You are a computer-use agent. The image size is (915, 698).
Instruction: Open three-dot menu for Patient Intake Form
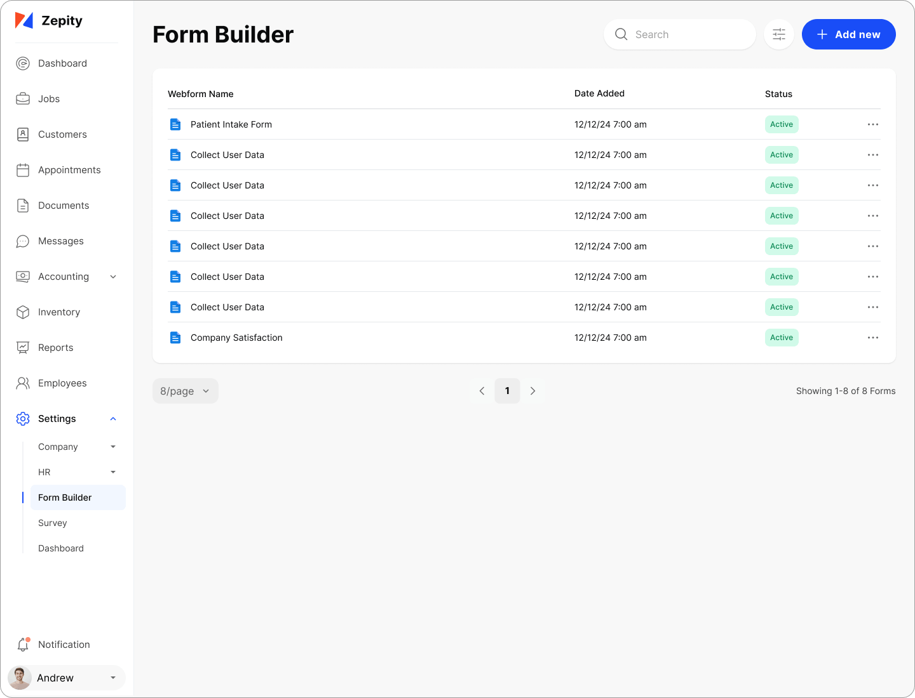[x=873, y=124]
